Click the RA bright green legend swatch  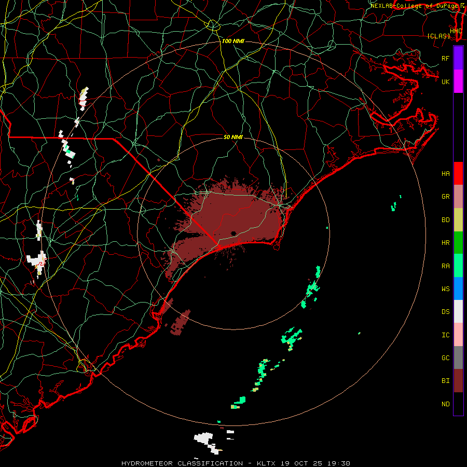[458, 266]
